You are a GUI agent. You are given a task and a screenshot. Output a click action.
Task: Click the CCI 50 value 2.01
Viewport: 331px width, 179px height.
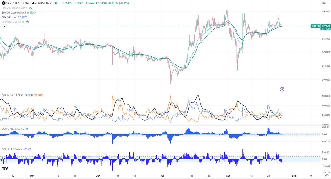(26, 129)
